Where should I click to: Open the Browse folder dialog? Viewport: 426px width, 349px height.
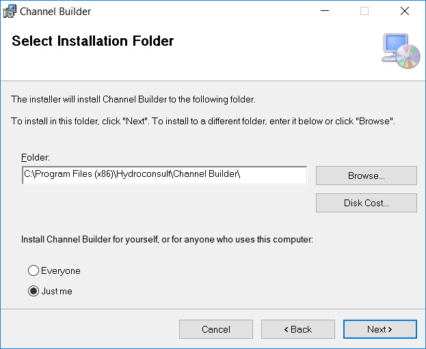(366, 176)
